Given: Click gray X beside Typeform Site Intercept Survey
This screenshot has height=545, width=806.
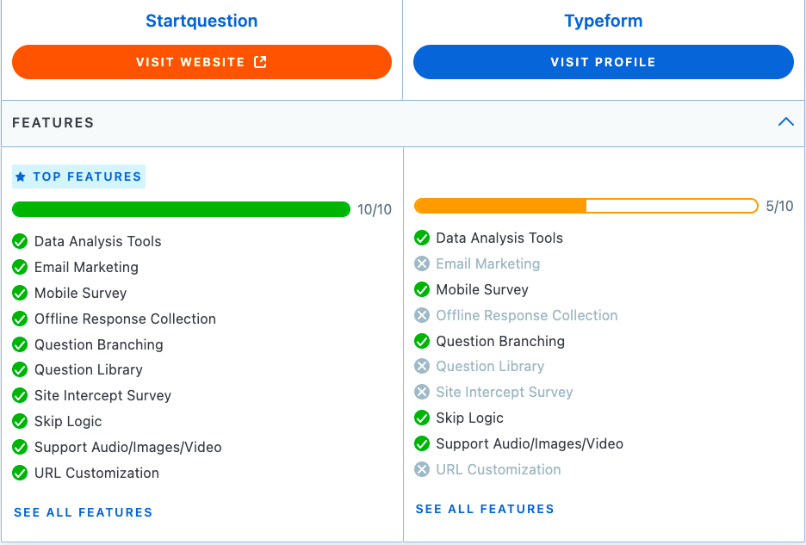Looking at the screenshot, I should click(x=421, y=392).
